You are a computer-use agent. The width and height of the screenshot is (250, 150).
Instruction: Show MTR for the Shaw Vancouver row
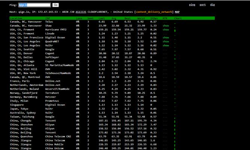point(166,25)
